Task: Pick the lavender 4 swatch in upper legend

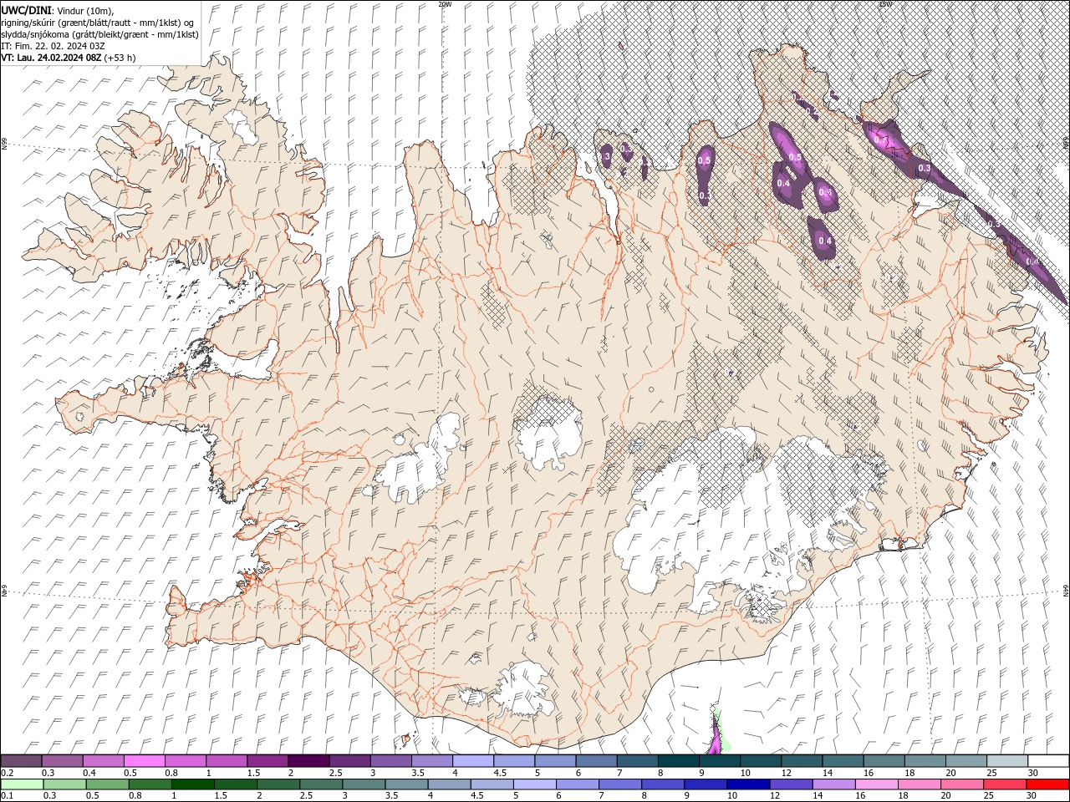Action: (472, 761)
